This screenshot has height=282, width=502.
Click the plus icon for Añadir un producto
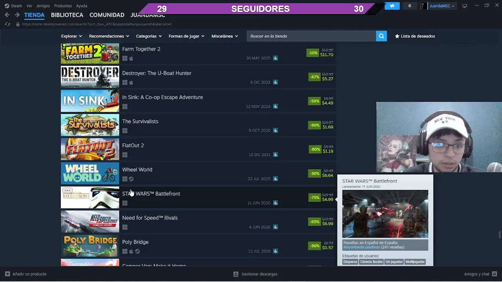(7, 274)
